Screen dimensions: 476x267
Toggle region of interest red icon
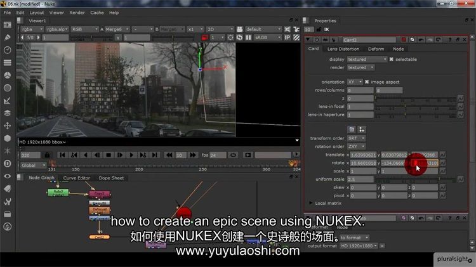[204, 37]
